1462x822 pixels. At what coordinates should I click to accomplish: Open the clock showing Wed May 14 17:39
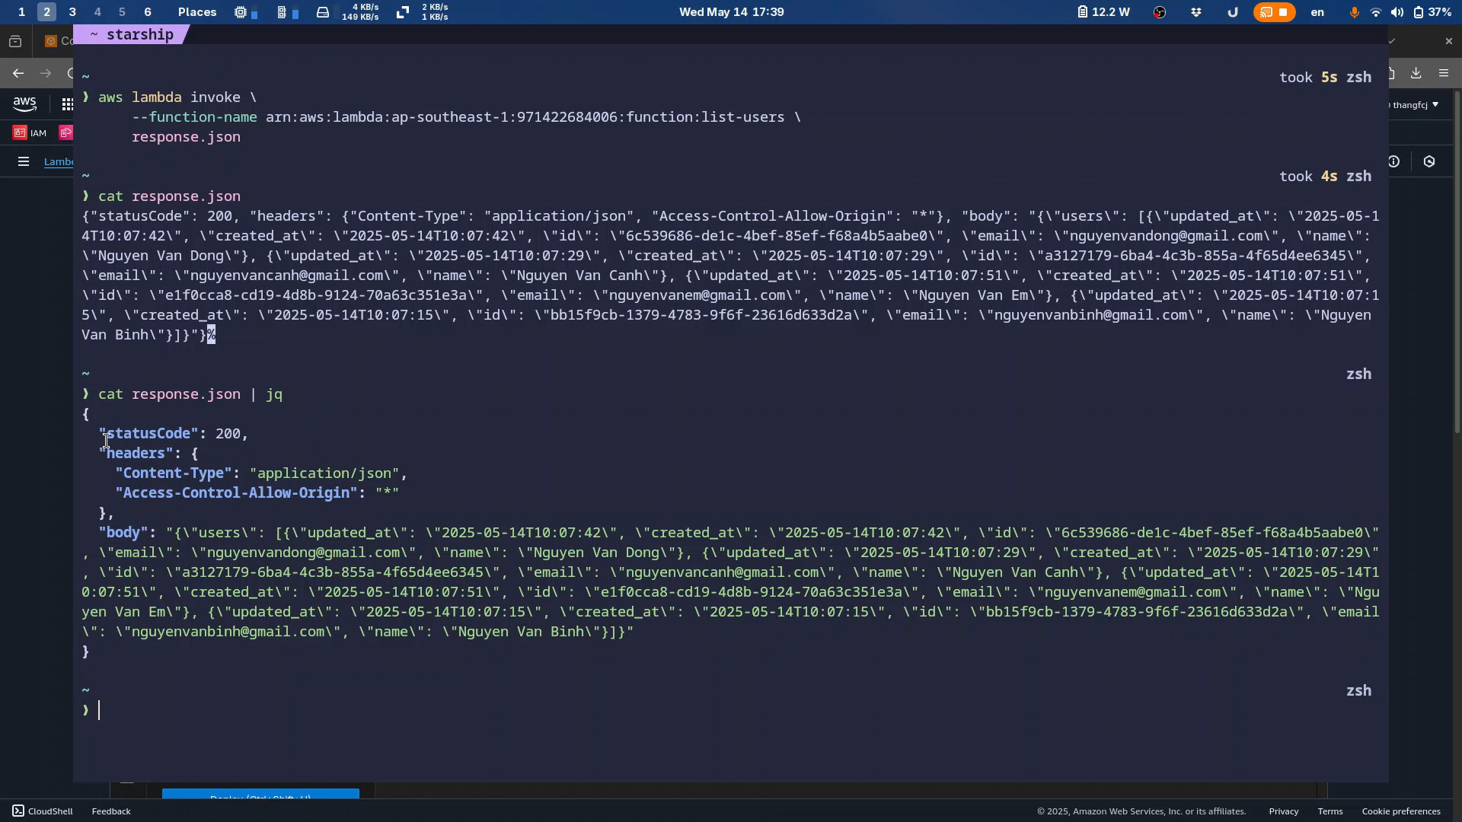pos(731,12)
